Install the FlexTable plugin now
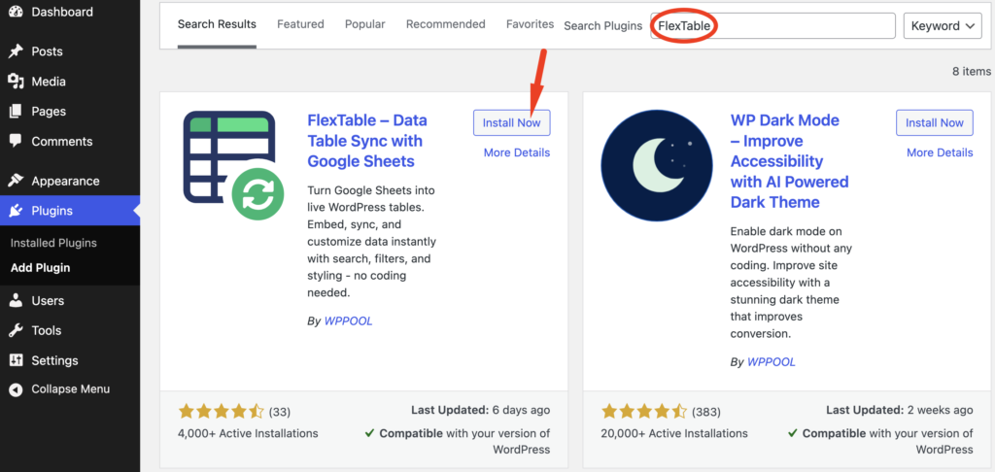Image resolution: width=995 pixels, height=472 pixels. coord(511,123)
